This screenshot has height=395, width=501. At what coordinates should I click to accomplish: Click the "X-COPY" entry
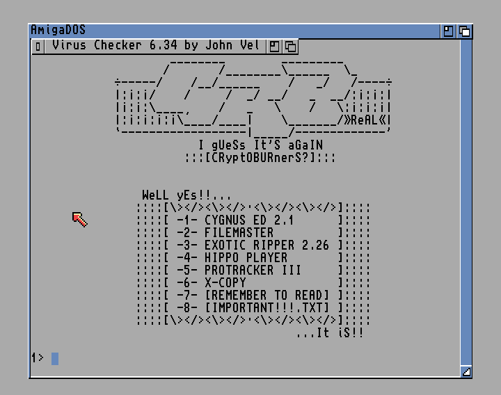(x=225, y=282)
